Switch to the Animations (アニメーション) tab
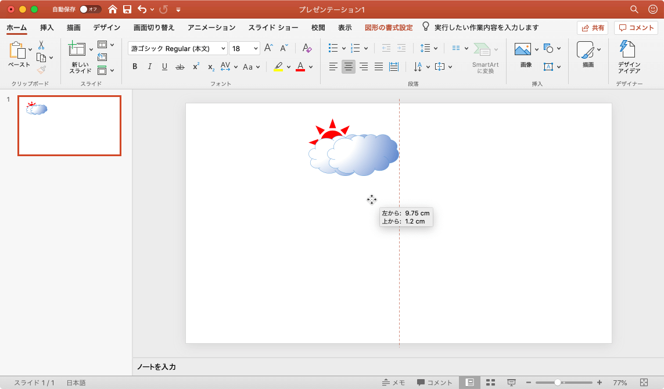Screen dimensions: 664x389 [x=211, y=28]
